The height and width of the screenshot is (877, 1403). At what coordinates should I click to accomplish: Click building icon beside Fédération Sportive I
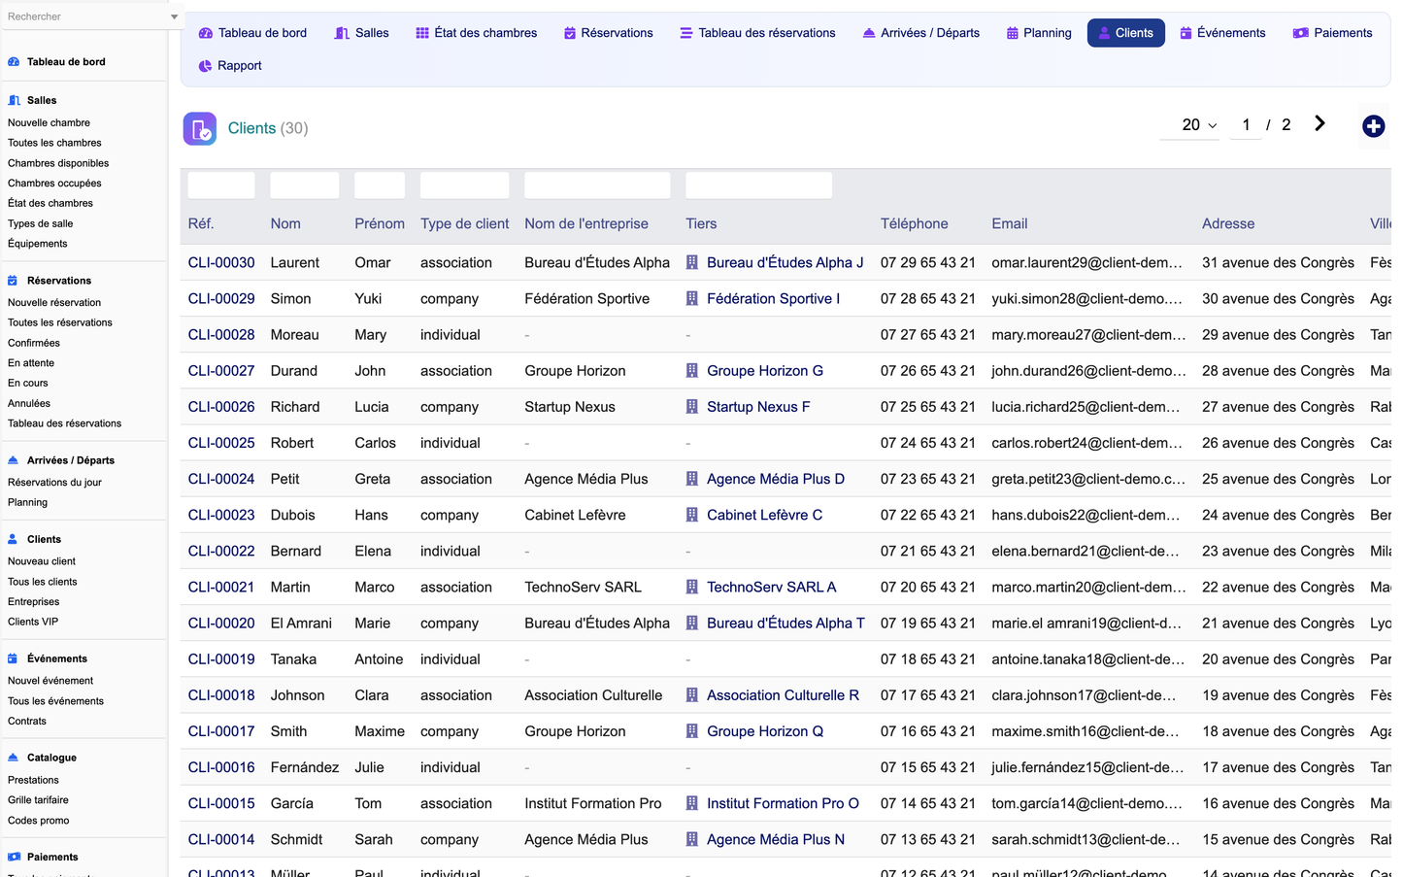[x=692, y=298]
